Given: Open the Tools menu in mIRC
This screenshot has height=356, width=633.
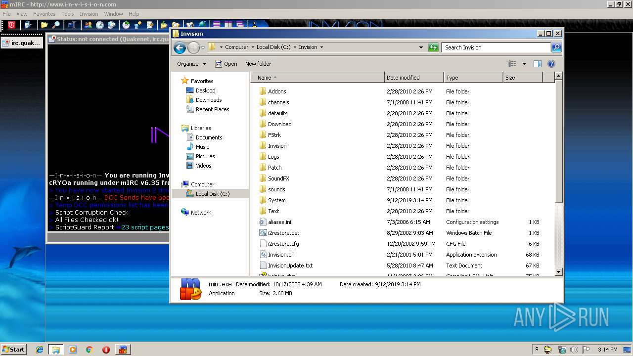Looking at the screenshot, I should [68, 14].
